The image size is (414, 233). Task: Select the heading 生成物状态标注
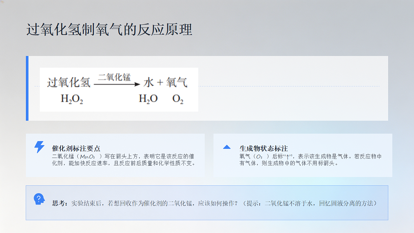pos(264,149)
